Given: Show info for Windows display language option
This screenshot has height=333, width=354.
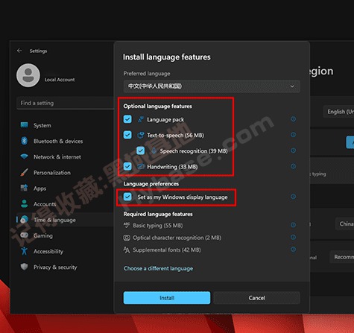Looking at the screenshot, I should tap(293, 197).
